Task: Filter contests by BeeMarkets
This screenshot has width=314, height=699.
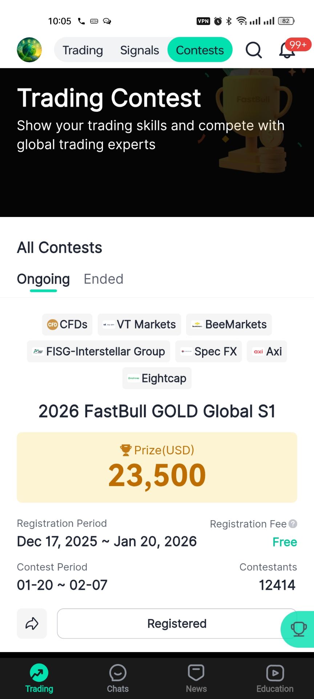Action: pyautogui.click(x=229, y=324)
